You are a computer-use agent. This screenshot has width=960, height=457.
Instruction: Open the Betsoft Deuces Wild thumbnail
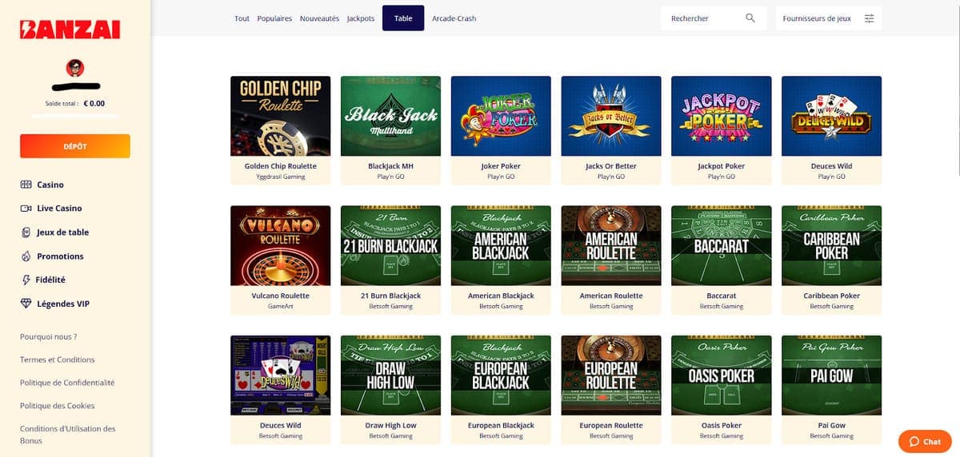point(280,375)
